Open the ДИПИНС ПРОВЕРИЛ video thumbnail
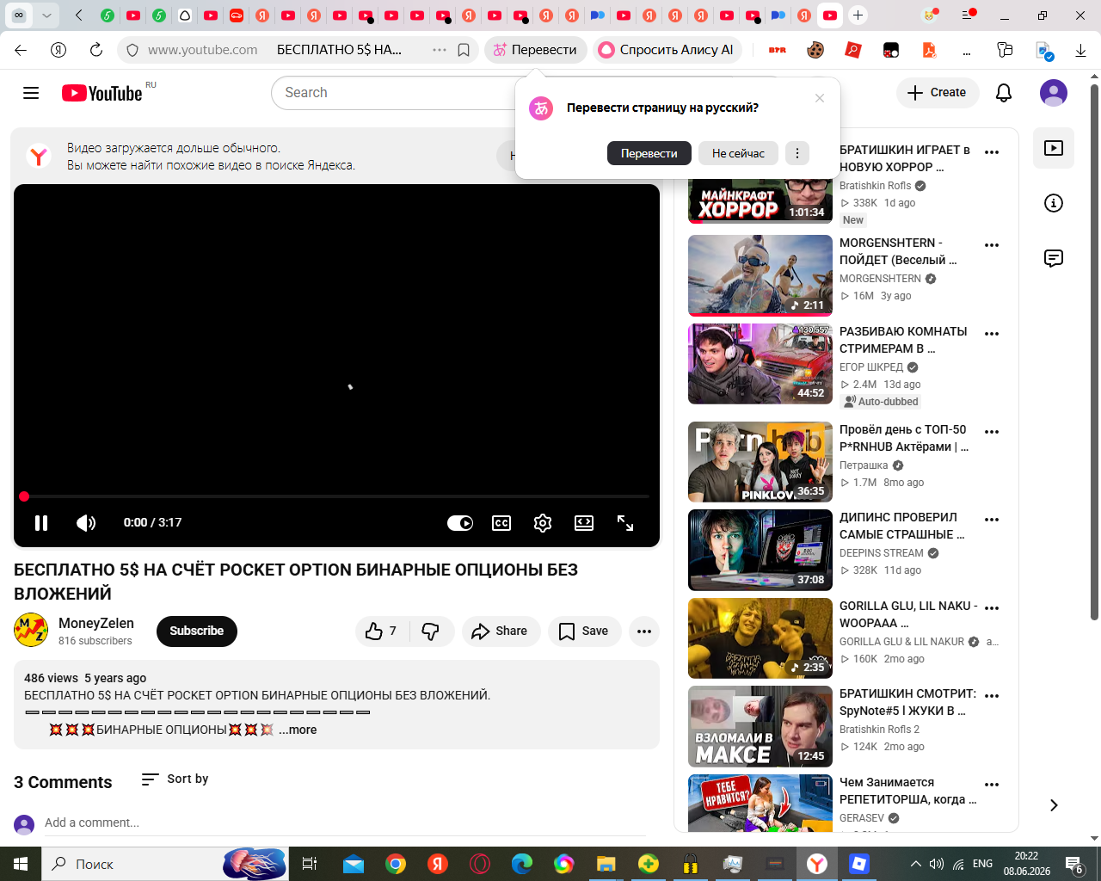The height and width of the screenshot is (881, 1101). pos(760,550)
